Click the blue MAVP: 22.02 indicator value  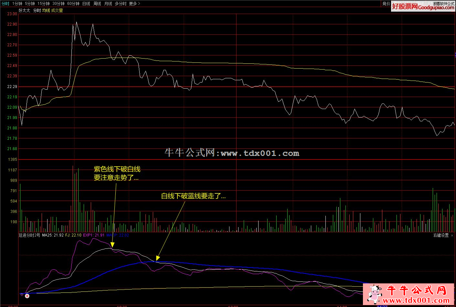[118, 235]
